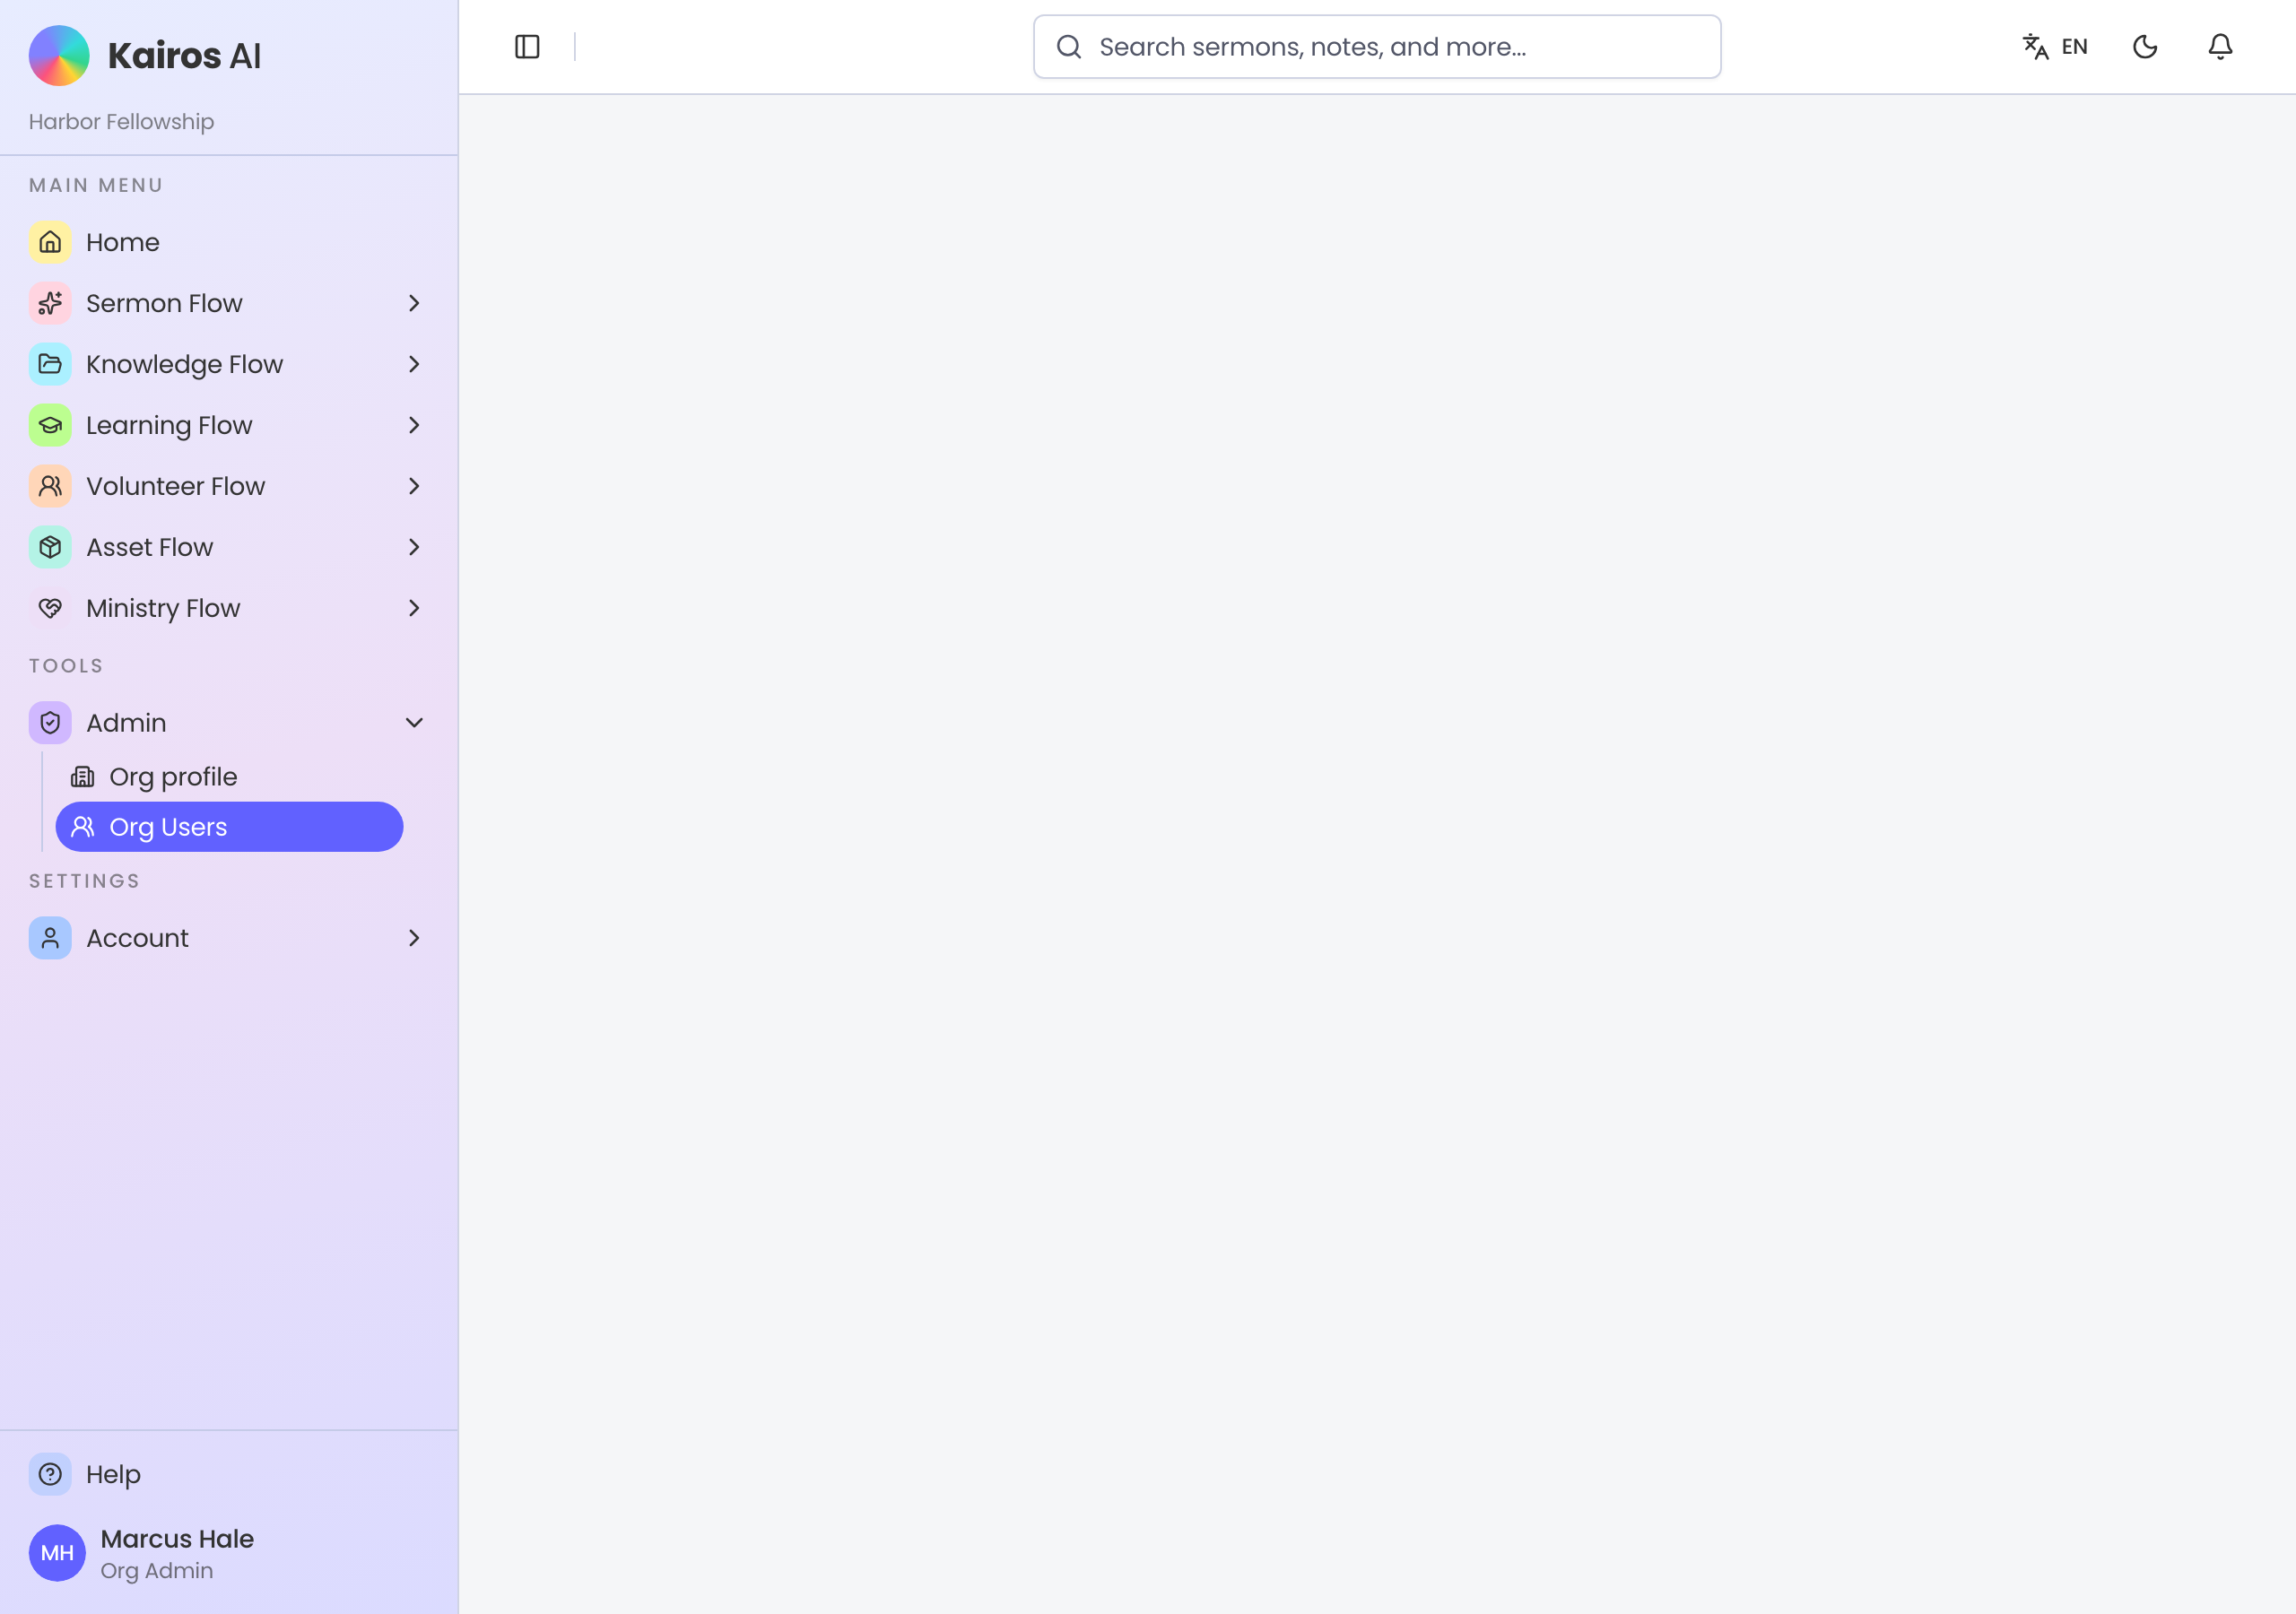Open the Ministry Flow menu item

pyautogui.click(x=229, y=609)
